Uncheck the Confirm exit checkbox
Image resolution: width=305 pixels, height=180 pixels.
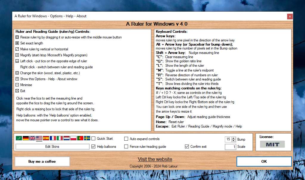[x=187, y=147]
